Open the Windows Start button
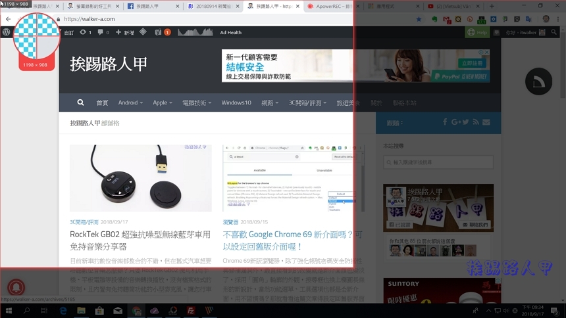 point(9,311)
